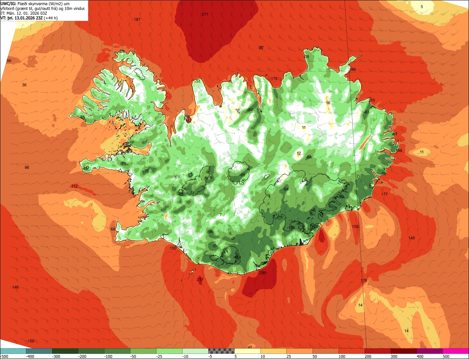The height and width of the screenshot is (359, 469).
Task: Click the inland value -64 in the east highlands
Action: point(309,157)
